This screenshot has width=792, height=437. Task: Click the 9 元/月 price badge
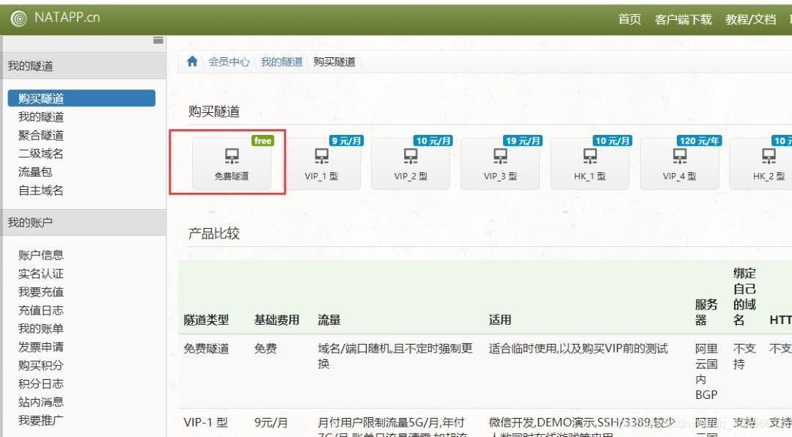(x=346, y=141)
